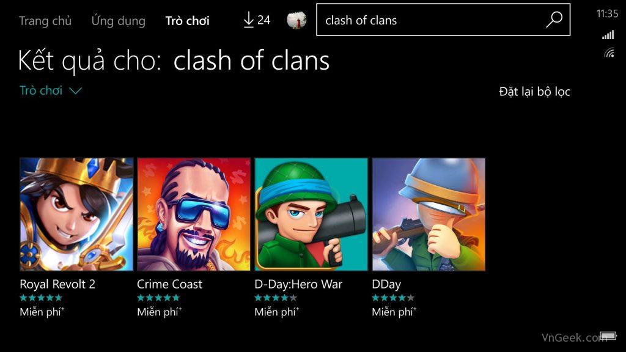Image resolution: width=626 pixels, height=352 pixels.
Task: Focus the clash of clans search box
Action: coord(443,20)
